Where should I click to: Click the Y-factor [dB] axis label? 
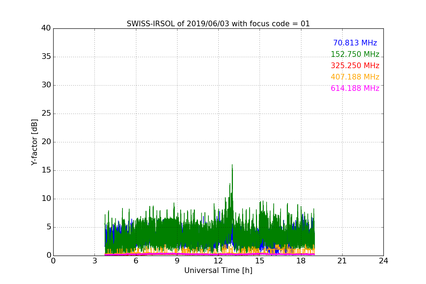coord(34,142)
